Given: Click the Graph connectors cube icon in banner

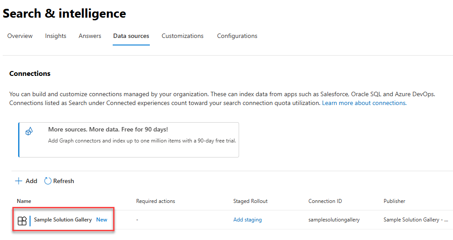Looking at the screenshot, I should tap(29, 131).
